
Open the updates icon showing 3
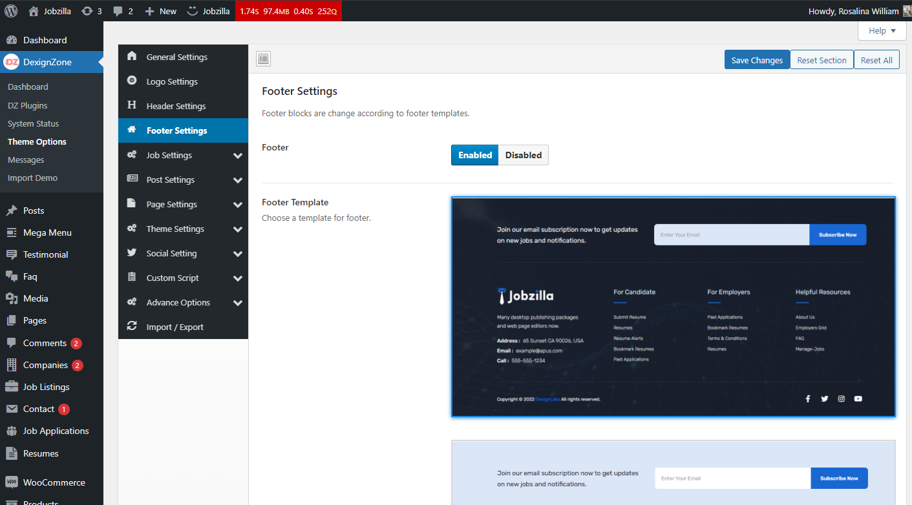(x=87, y=11)
